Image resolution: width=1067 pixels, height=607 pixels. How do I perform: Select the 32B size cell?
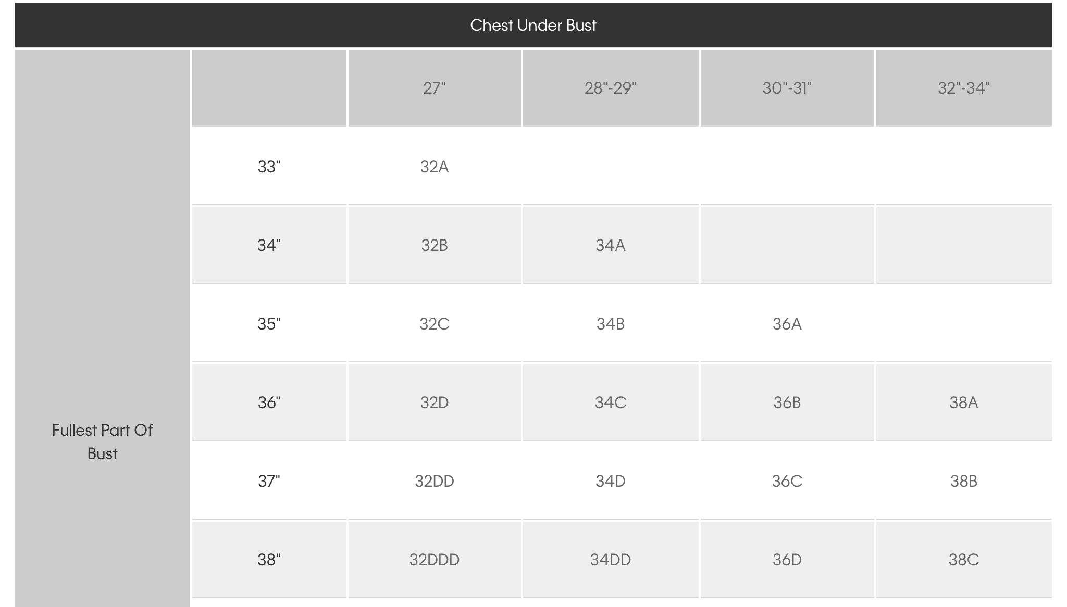click(434, 245)
